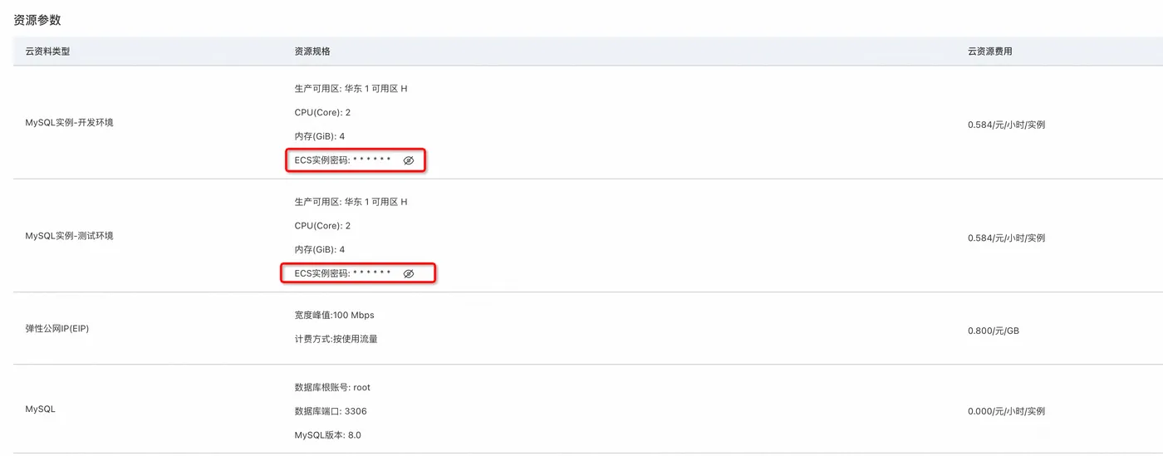Click the 云资料类型 column header
This screenshot has width=1163, height=456.
[47, 51]
